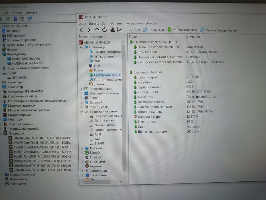This screenshot has height=200, width=266.
Task: Select the ATA tree item
Action: pyautogui.click(x=95, y=139)
